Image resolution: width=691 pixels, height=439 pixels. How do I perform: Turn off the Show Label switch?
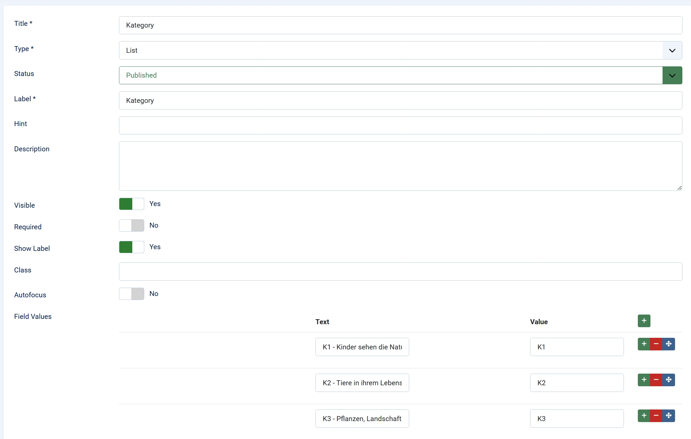point(132,247)
